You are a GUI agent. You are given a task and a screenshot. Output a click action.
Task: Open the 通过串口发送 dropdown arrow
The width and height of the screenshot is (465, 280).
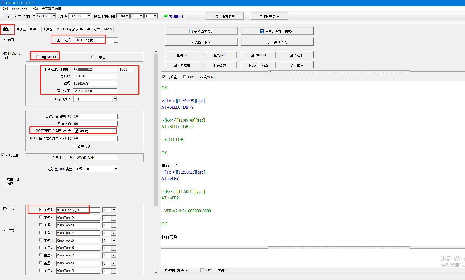(x=187, y=270)
